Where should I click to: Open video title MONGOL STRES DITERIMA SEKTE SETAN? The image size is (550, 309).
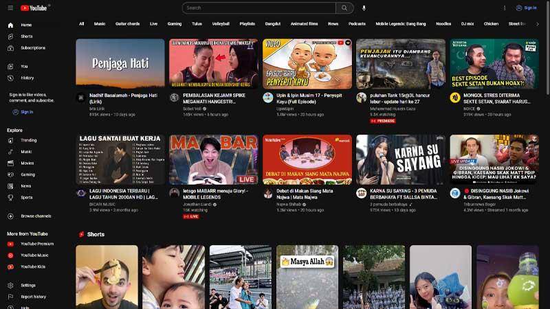496,98
